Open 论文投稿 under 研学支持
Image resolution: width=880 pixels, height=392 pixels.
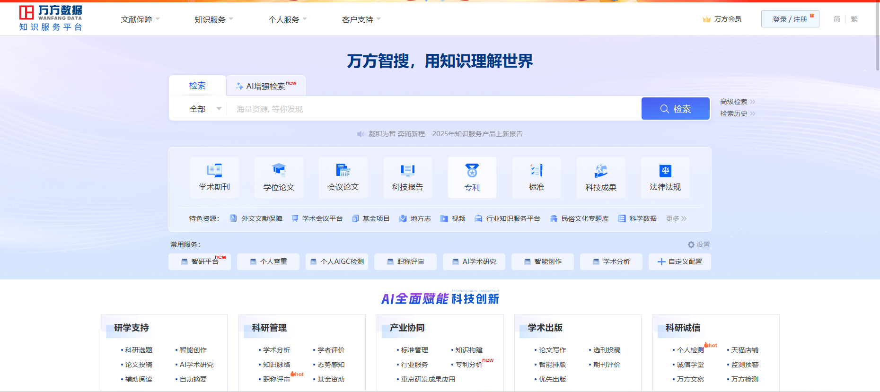pyautogui.click(x=139, y=365)
